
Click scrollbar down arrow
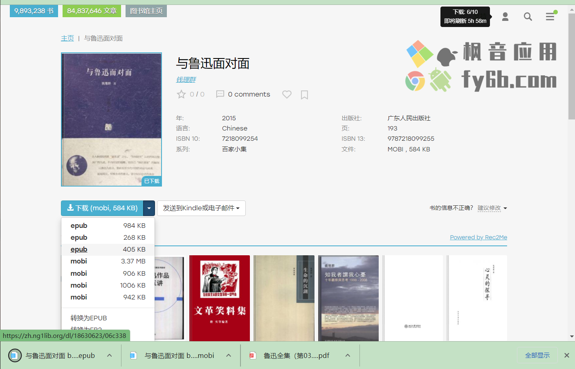click(571, 337)
